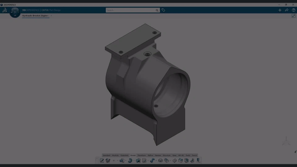Screen dimensions: 297x167
Task: Add a new tab with plus
Action: point(51,16)
